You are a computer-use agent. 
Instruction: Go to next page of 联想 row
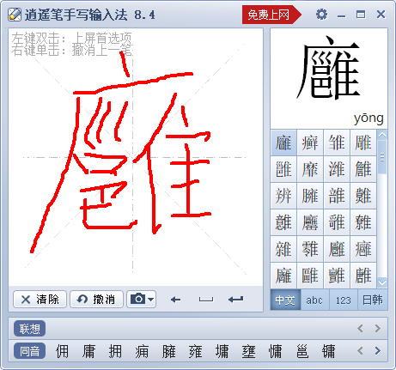378,329
